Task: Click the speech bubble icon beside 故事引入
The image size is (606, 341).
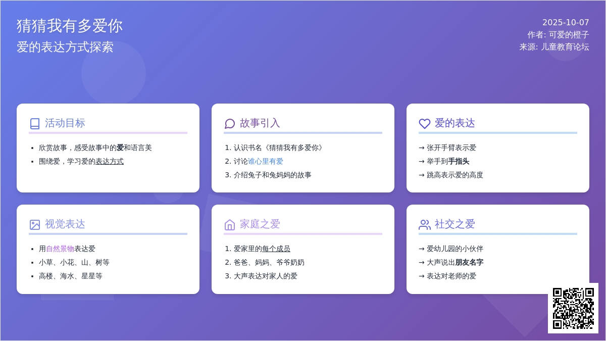Action: pyautogui.click(x=230, y=124)
